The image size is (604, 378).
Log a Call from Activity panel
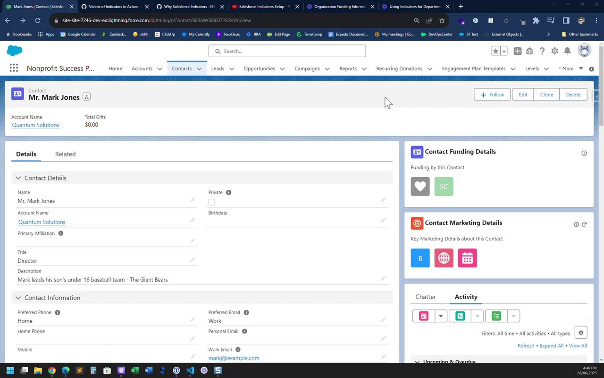pyautogui.click(x=460, y=316)
